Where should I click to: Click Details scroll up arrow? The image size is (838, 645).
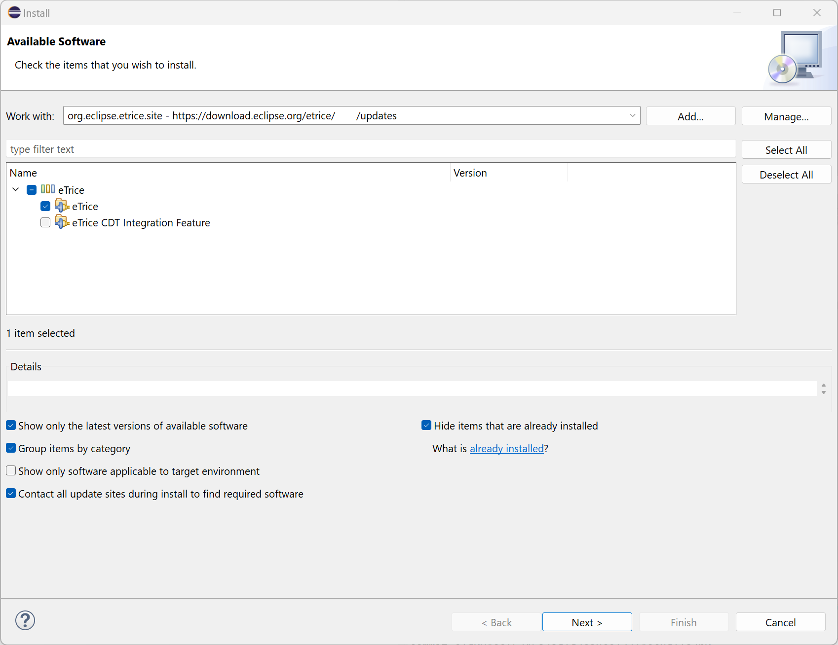824,385
